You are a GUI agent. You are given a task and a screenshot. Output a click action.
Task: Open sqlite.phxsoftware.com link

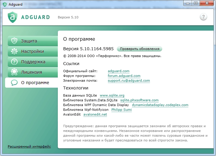point(139,100)
